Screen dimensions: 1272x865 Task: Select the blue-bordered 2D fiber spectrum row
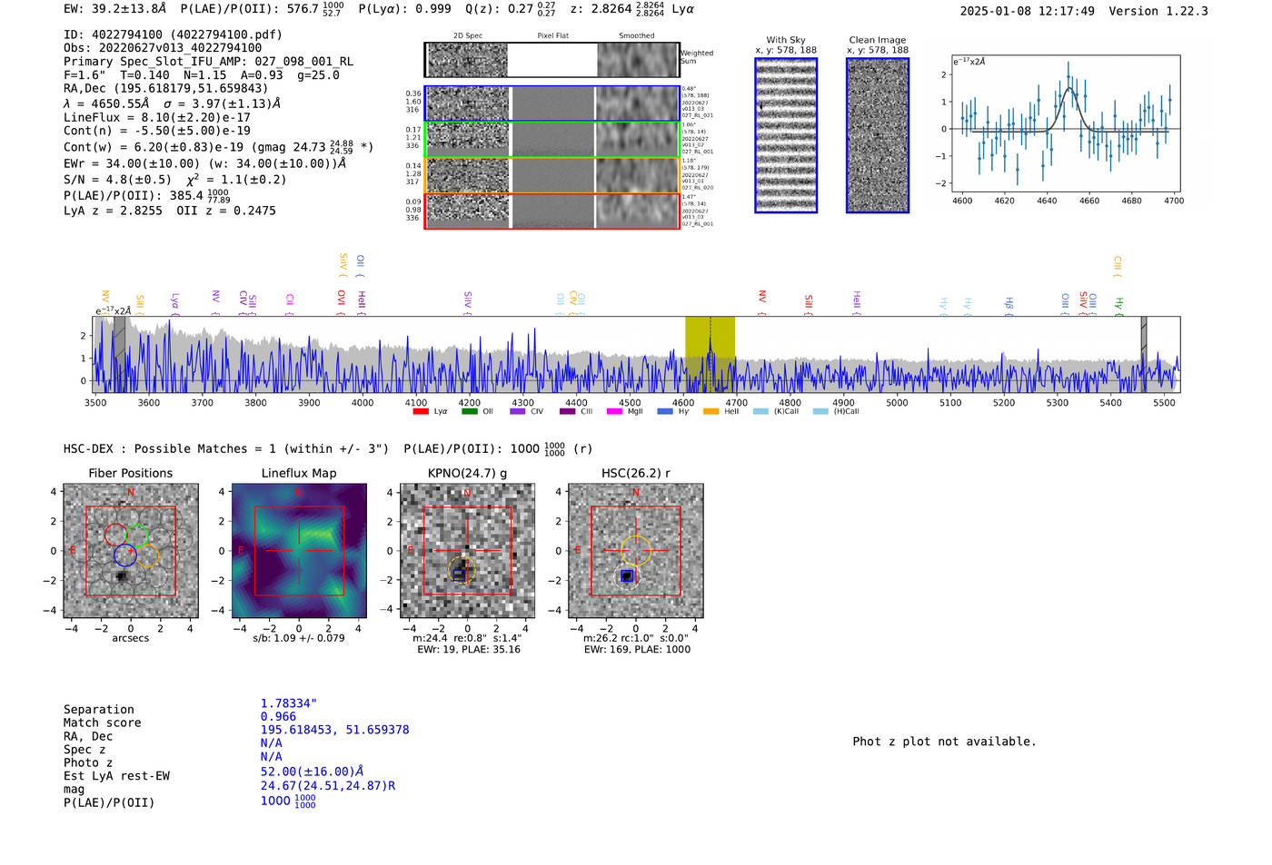point(552,103)
